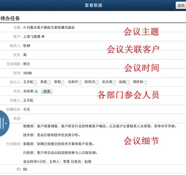Open the document icon beside 李莉
Image resolution: width=186 pixels, height=175 pixels.
(63, 82)
